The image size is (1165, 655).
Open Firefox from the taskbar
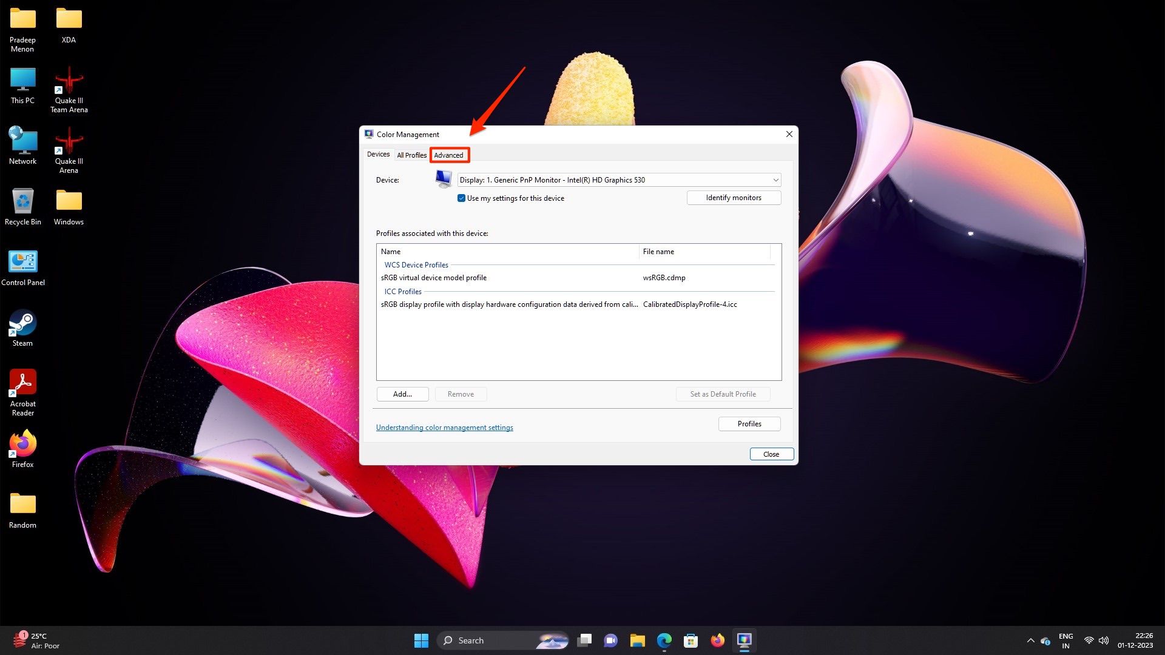pos(717,640)
